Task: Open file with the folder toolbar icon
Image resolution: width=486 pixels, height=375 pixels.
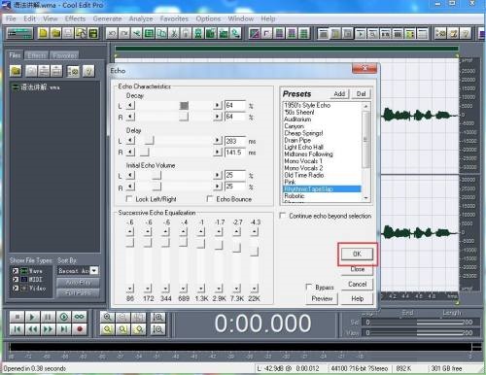Action: pos(55,33)
